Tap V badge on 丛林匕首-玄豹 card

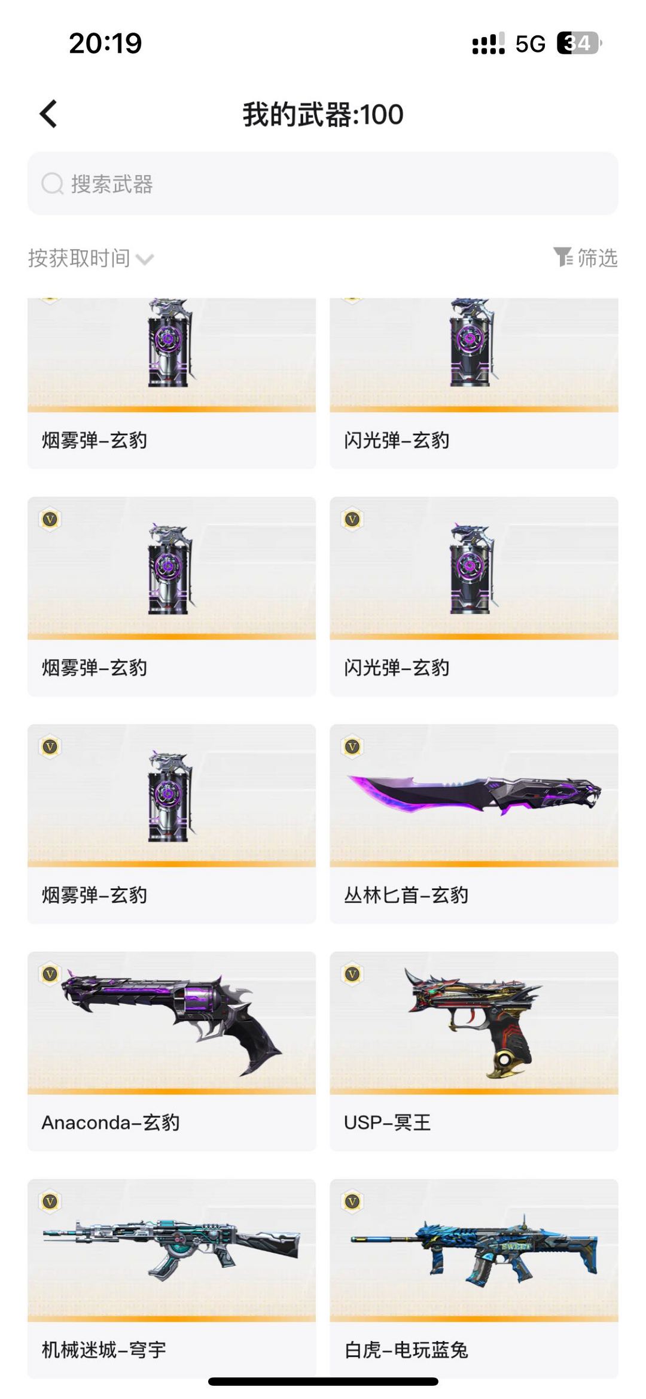click(x=352, y=746)
